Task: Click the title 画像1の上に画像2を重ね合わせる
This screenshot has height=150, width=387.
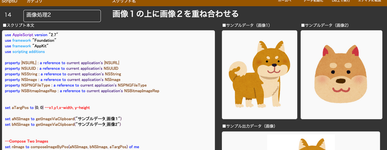Action: pyautogui.click(x=175, y=14)
